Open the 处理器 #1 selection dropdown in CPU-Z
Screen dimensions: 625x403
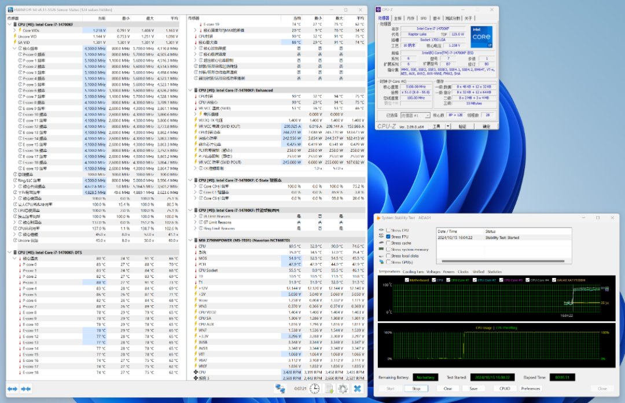[x=415, y=115]
